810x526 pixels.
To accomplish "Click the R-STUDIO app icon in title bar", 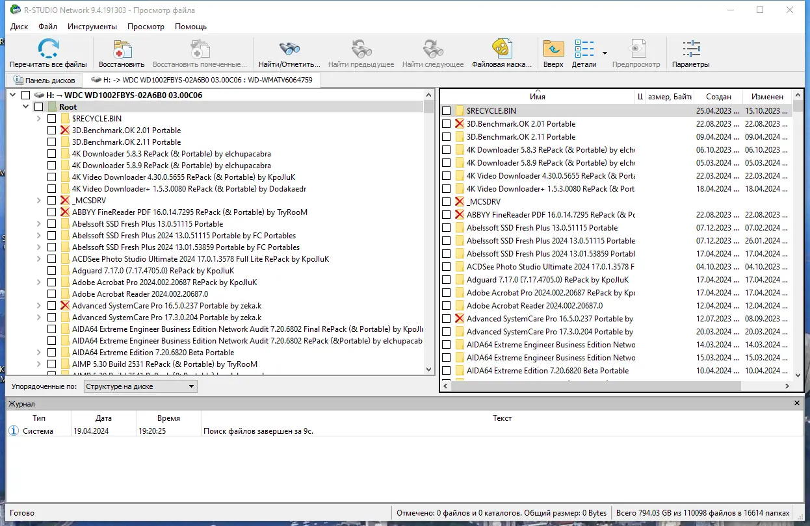I will pyautogui.click(x=14, y=10).
